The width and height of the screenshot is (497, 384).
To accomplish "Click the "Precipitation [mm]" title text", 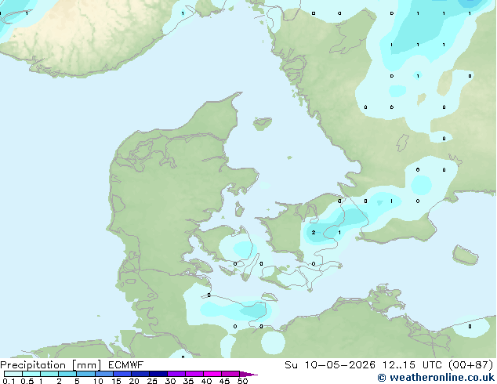I will click(x=50, y=365).
